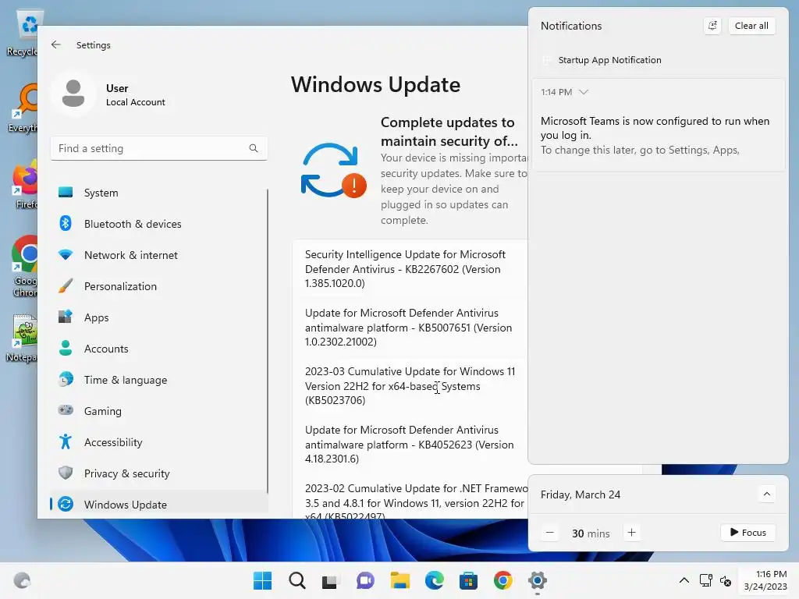Click the Windows Update sync icon in sidebar
Viewport: 799px width, 599px height.
click(x=66, y=504)
